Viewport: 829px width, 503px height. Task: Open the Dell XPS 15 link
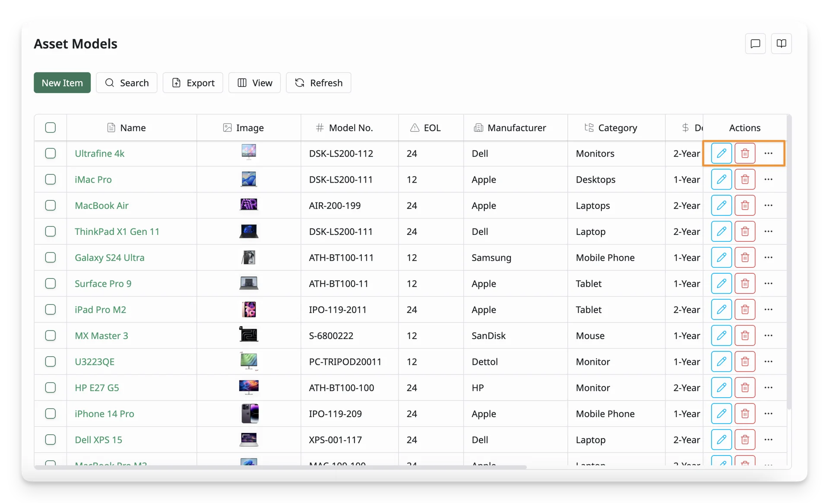98,440
